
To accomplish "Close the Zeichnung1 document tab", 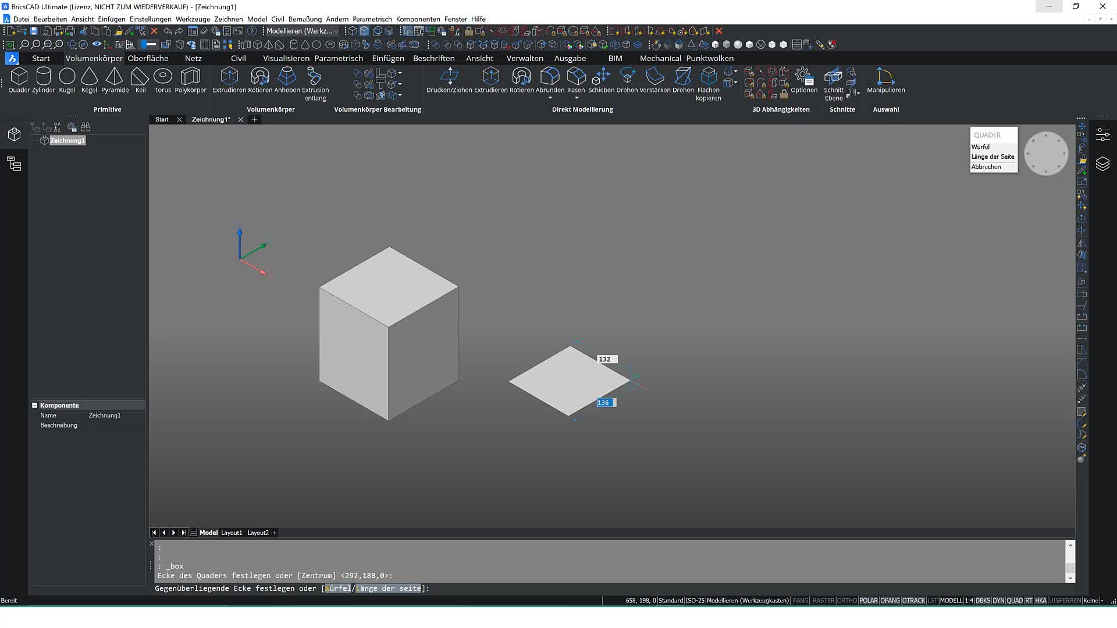I will coord(240,120).
